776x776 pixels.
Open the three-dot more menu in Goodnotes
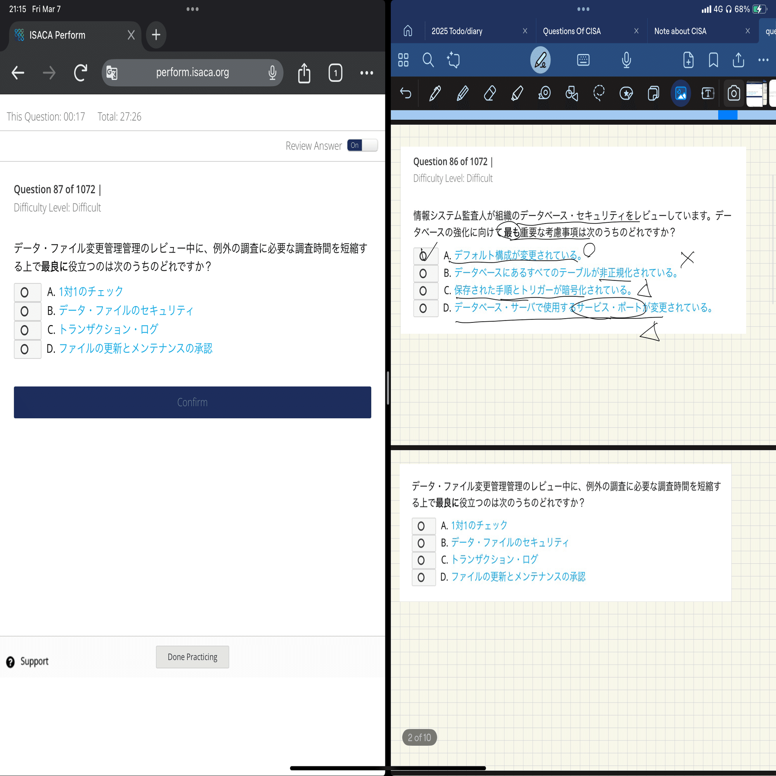(x=763, y=60)
